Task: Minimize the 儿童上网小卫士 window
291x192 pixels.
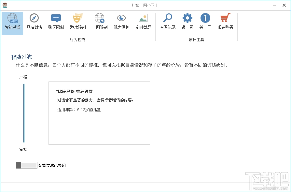Action: (274, 6)
